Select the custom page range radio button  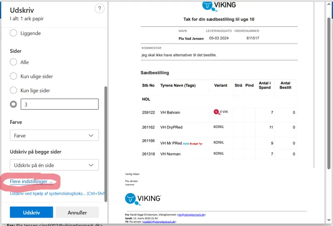14,104
